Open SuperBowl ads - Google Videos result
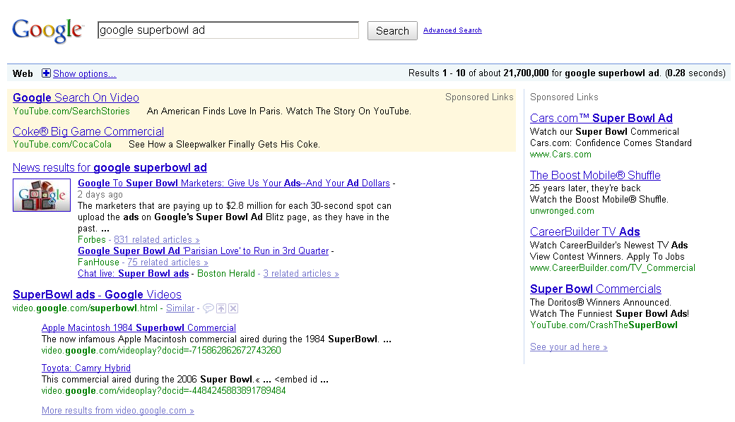735x422 pixels. click(x=97, y=294)
